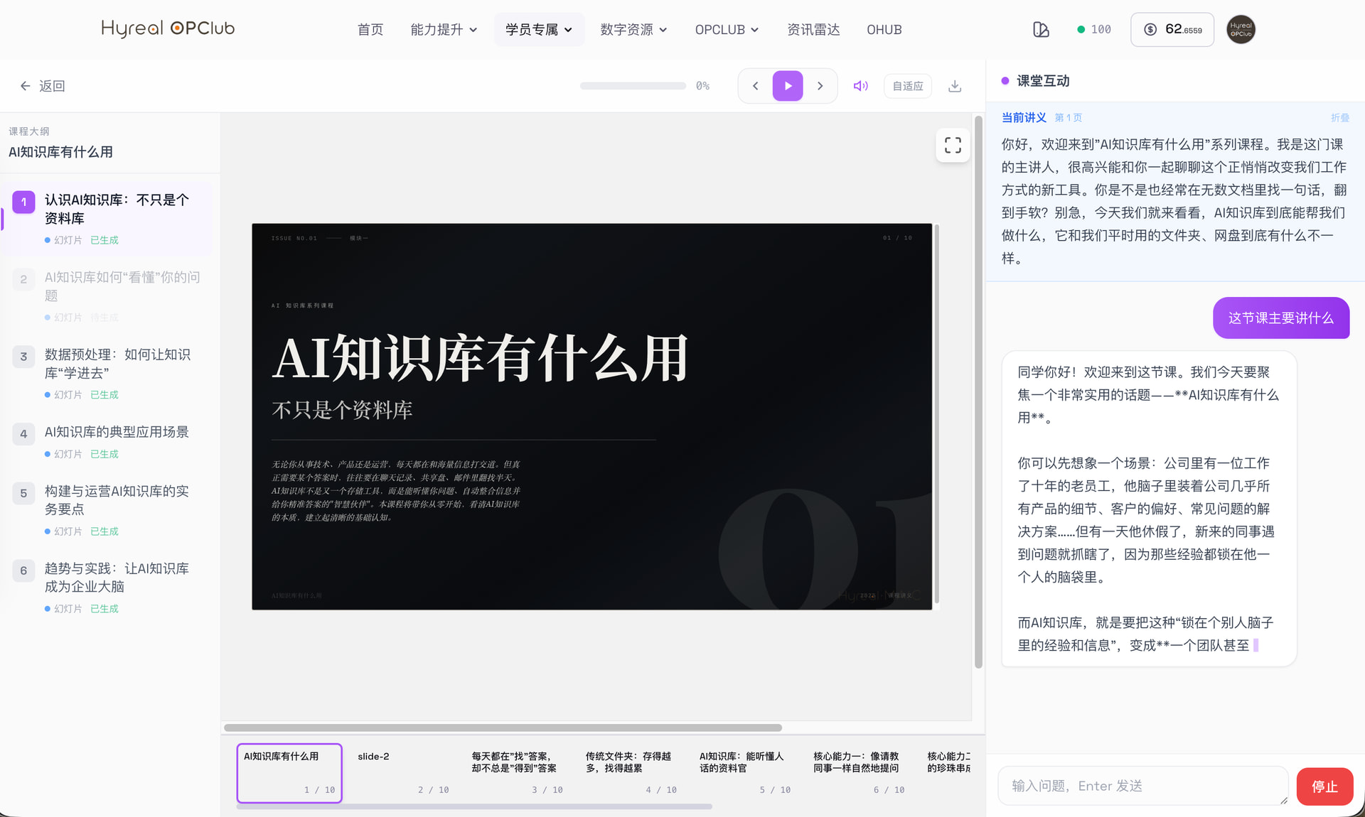Go back using 返回 arrow
Viewport: 1365px width, 817px height.
pyautogui.click(x=43, y=86)
